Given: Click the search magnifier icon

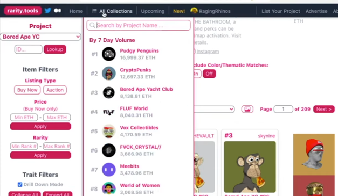Looking at the screenshot, I should click(92, 25).
